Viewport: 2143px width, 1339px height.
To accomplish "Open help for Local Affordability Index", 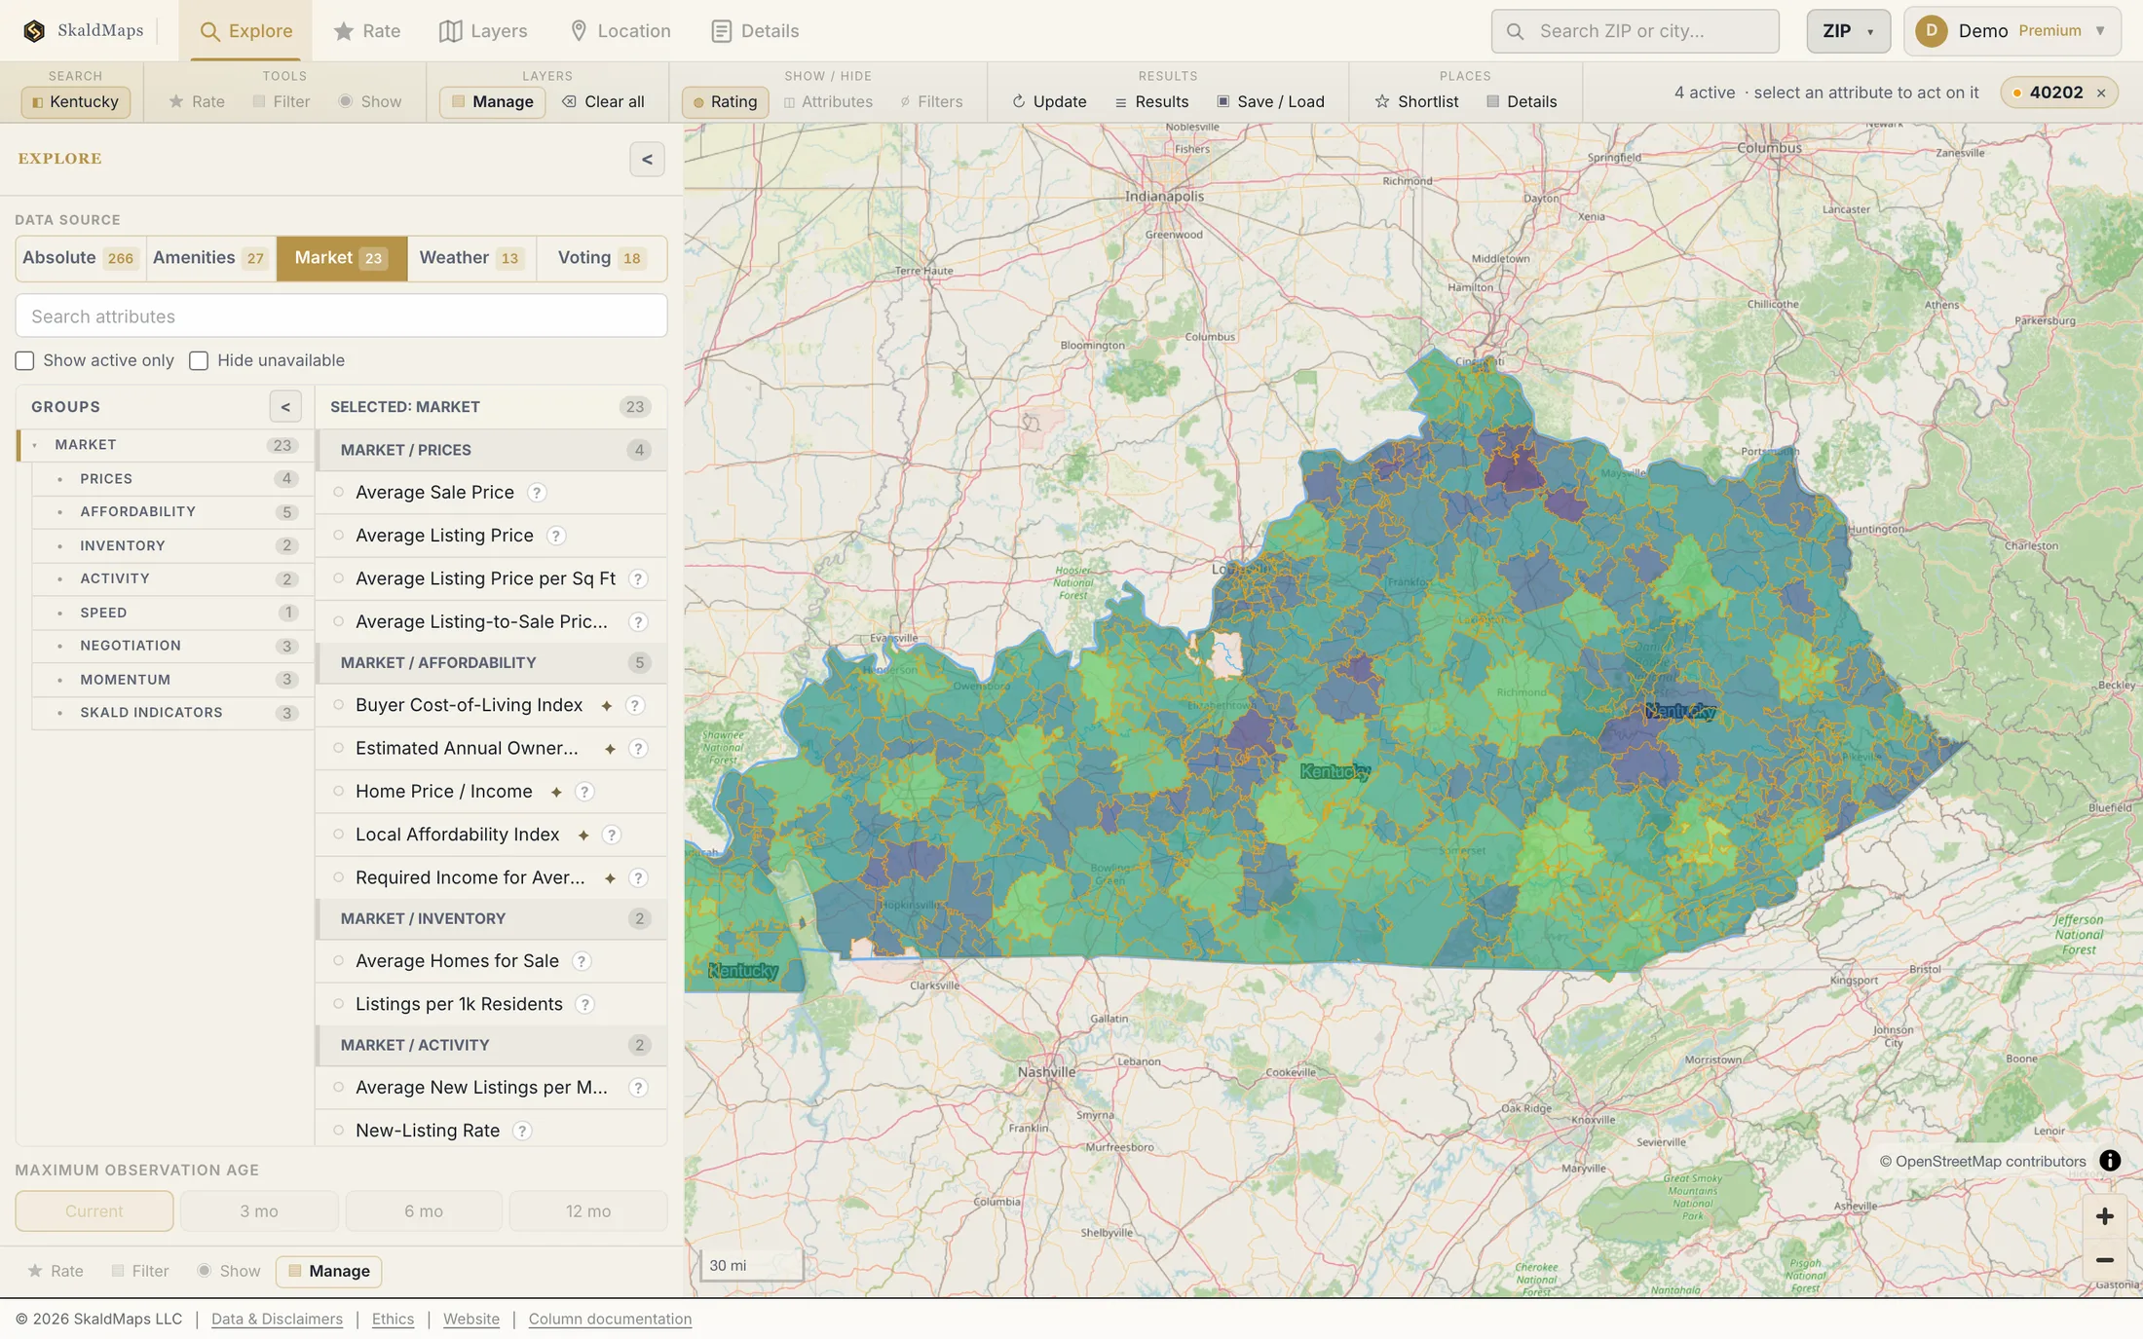I will [611, 835].
